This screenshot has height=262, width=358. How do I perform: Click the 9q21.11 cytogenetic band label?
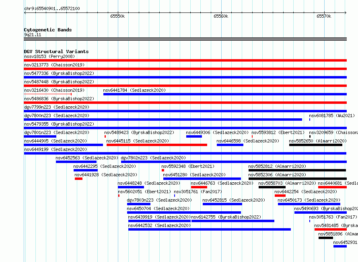point(33,35)
